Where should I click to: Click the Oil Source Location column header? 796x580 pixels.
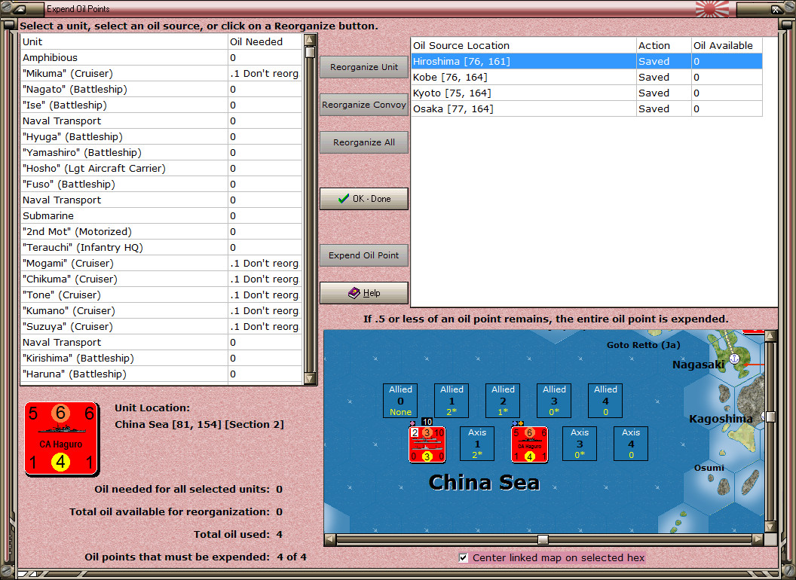[x=523, y=46]
